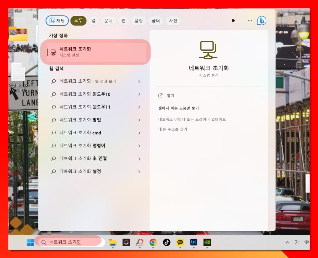Open the 내 IP 주소를 찾기 link
The width and height of the screenshot is (318, 258).
click(x=172, y=129)
